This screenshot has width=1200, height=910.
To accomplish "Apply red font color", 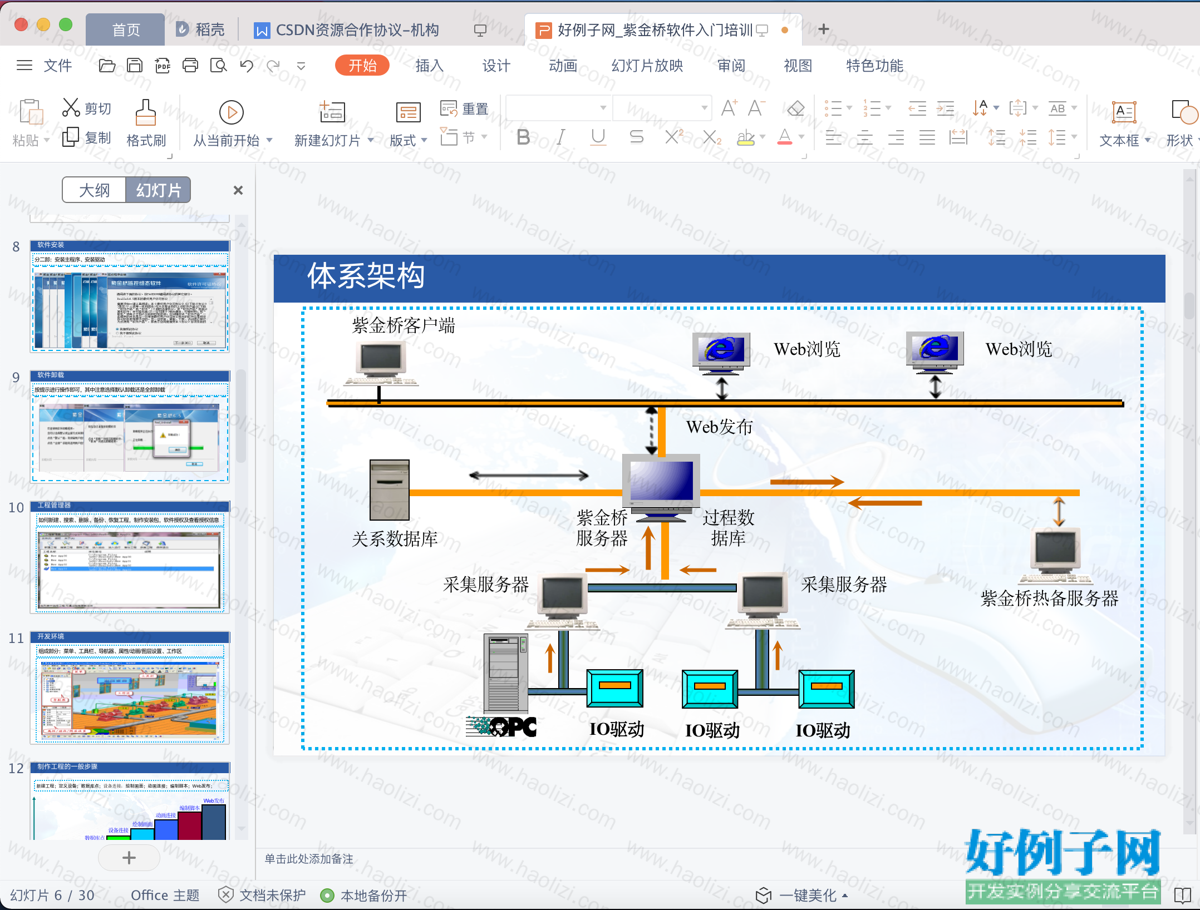I will pos(785,137).
